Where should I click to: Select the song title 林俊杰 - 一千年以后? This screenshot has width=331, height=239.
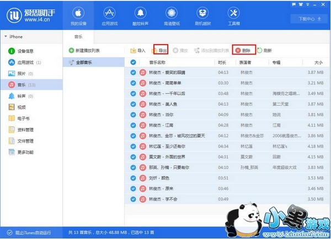click(x=167, y=94)
